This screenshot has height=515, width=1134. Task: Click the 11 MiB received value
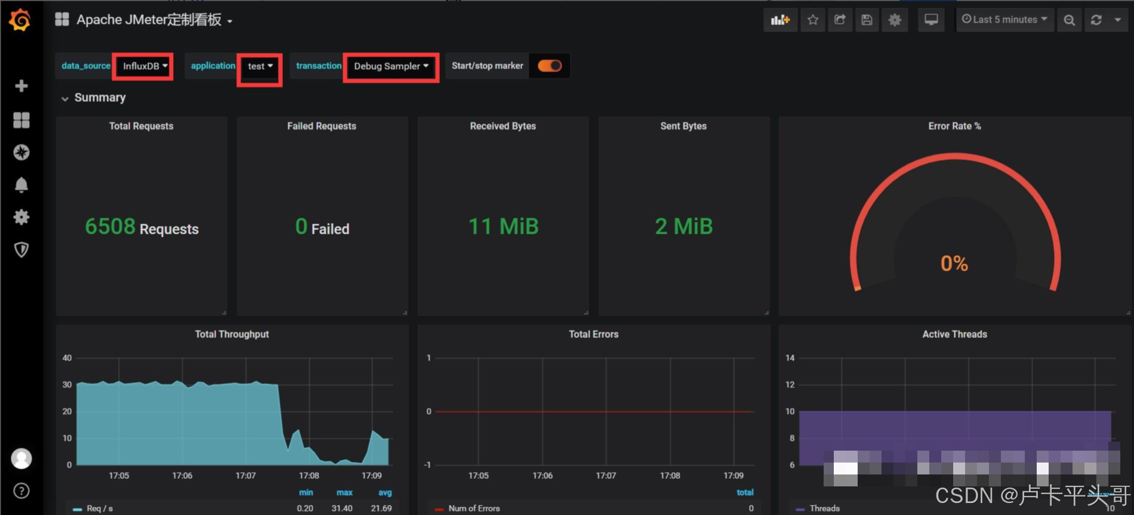pos(503,227)
